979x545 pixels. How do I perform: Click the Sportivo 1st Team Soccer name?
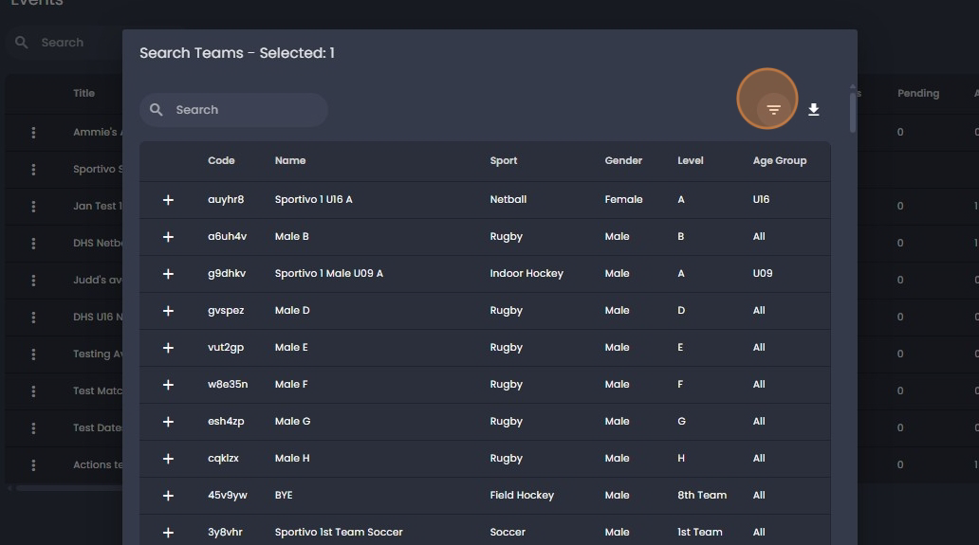(339, 532)
